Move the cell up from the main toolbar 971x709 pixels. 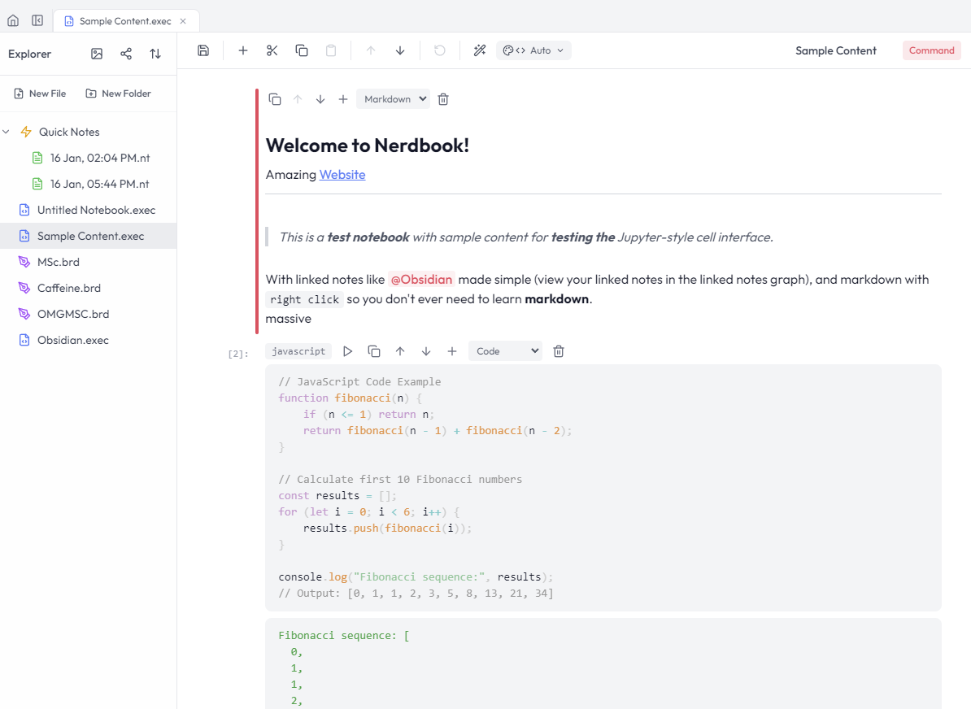coord(370,50)
